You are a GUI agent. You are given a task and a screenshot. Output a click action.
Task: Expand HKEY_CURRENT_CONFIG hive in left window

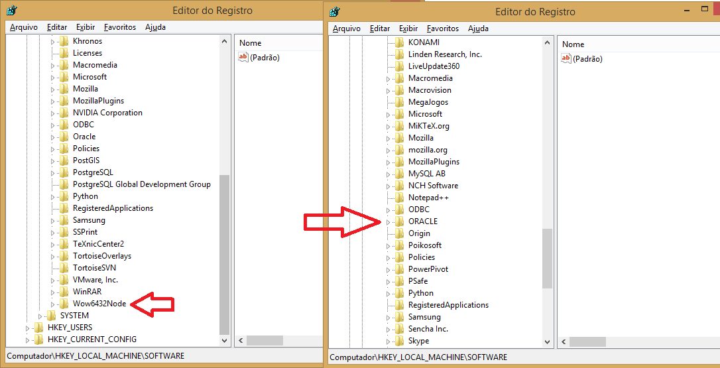pyautogui.click(x=28, y=340)
